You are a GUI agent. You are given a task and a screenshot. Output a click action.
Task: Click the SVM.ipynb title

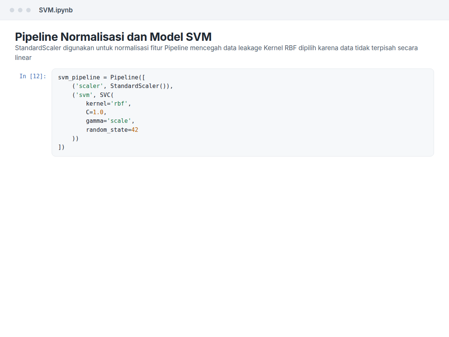[56, 10]
